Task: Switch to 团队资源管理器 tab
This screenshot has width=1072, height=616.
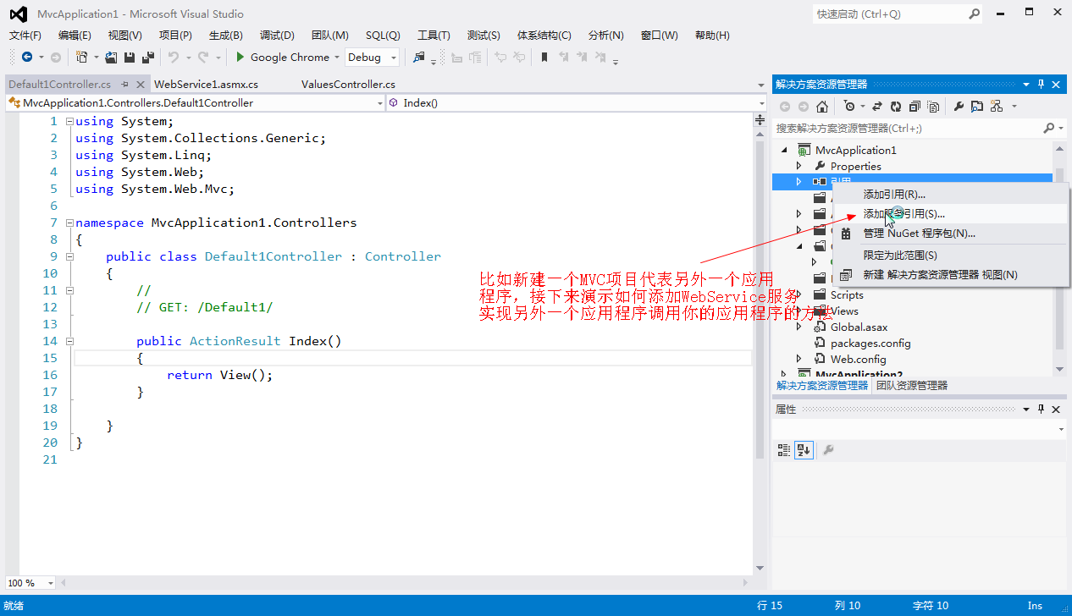Action: tap(912, 386)
